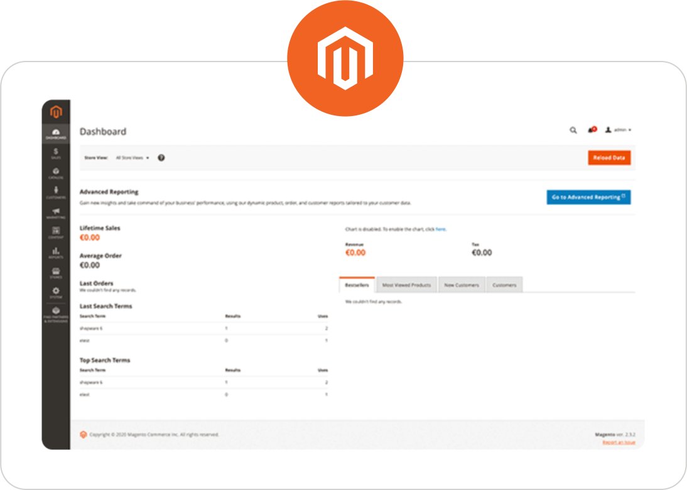
Task: Click the Magento logo in the sidebar
Action: [56, 112]
